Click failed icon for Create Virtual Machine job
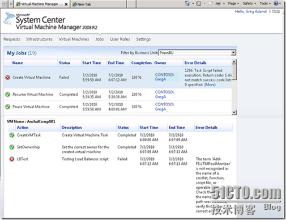 7,77
